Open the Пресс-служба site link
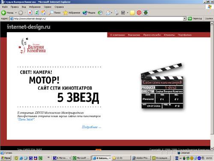Screen dimensions: 214x161 tap(152, 35)
